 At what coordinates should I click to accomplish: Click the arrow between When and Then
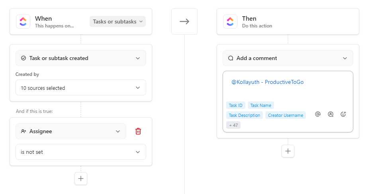(x=184, y=21)
